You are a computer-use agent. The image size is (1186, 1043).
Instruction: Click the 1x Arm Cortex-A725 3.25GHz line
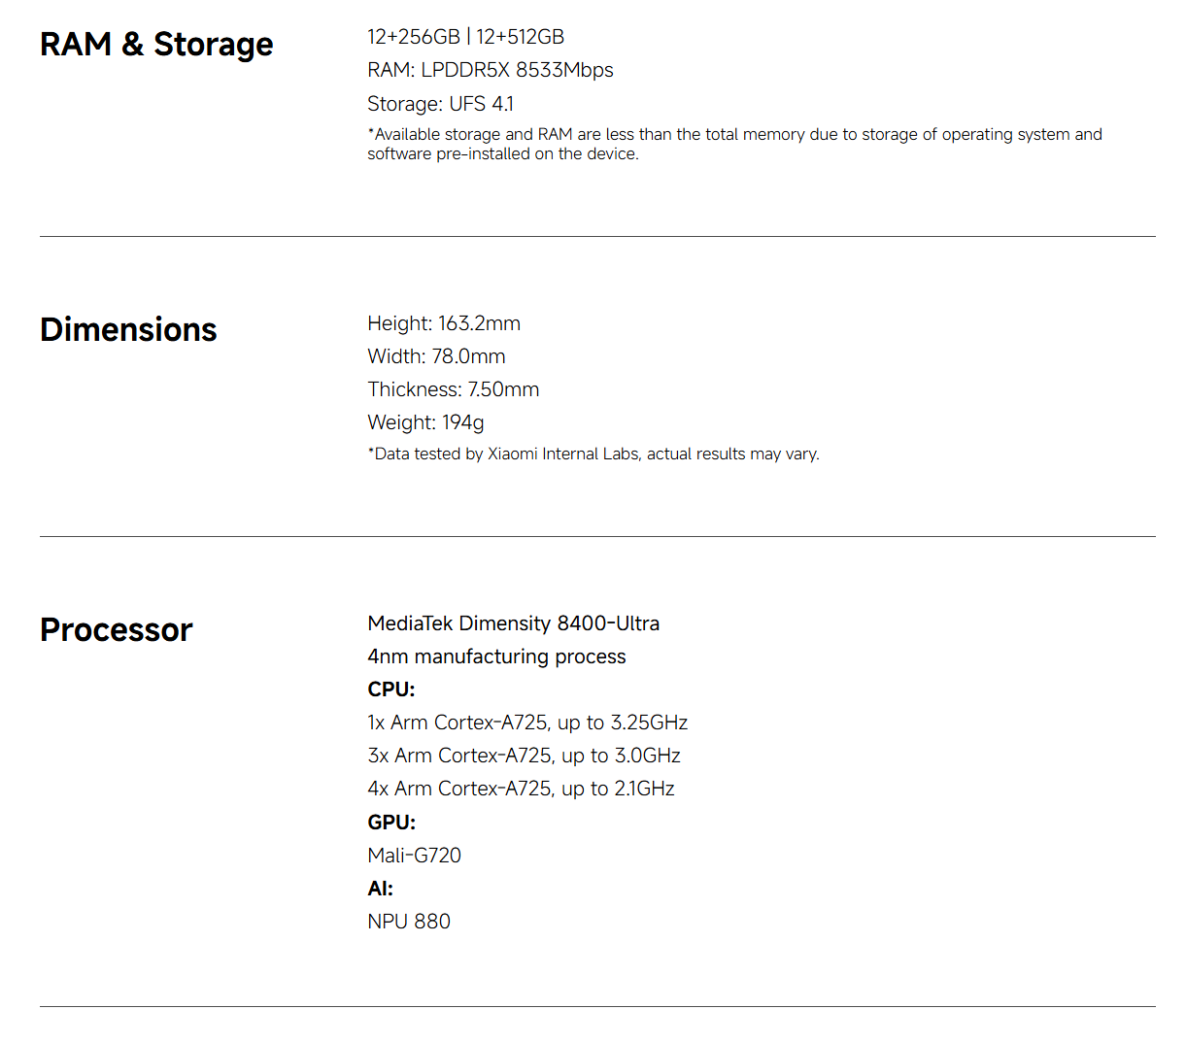[527, 723]
